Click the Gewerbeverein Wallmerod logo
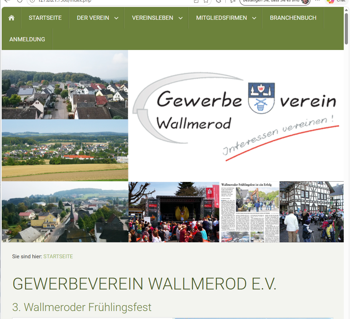This screenshot has height=319, width=350. pyautogui.click(x=236, y=116)
